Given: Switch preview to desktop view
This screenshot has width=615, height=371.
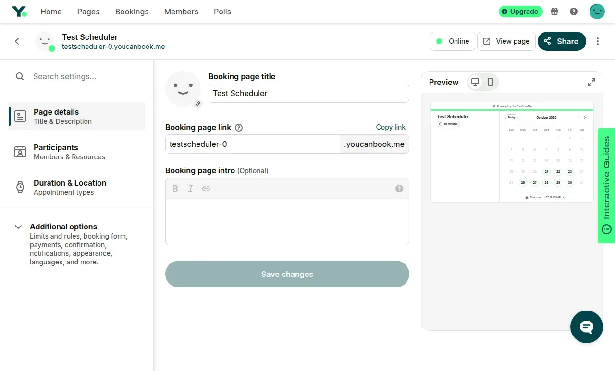Looking at the screenshot, I should [475, 82].
